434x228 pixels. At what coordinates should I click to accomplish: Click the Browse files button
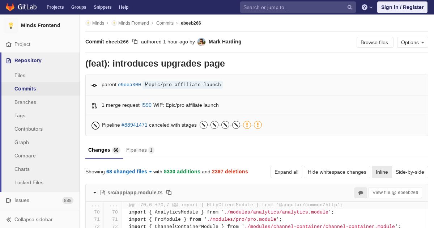(374, 42)
